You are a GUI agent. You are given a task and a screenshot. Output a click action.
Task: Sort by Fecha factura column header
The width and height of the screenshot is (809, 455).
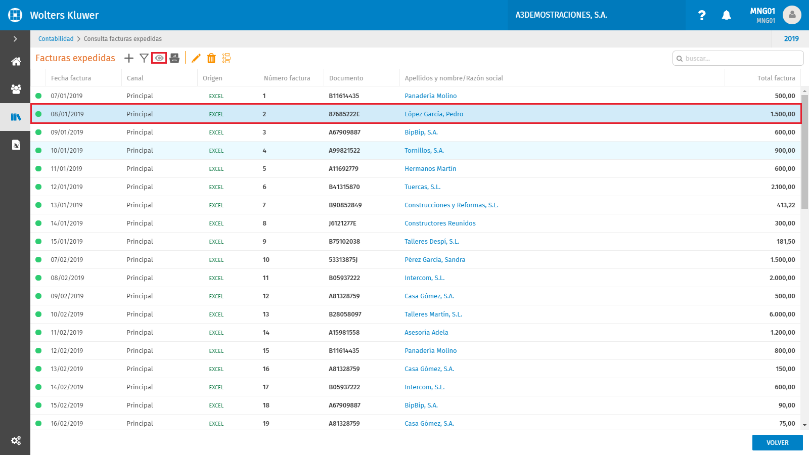(71, 78)
